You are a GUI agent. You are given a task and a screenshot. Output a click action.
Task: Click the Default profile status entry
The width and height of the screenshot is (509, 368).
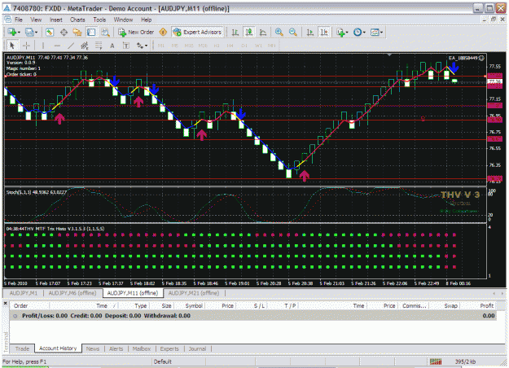point(163,361)
